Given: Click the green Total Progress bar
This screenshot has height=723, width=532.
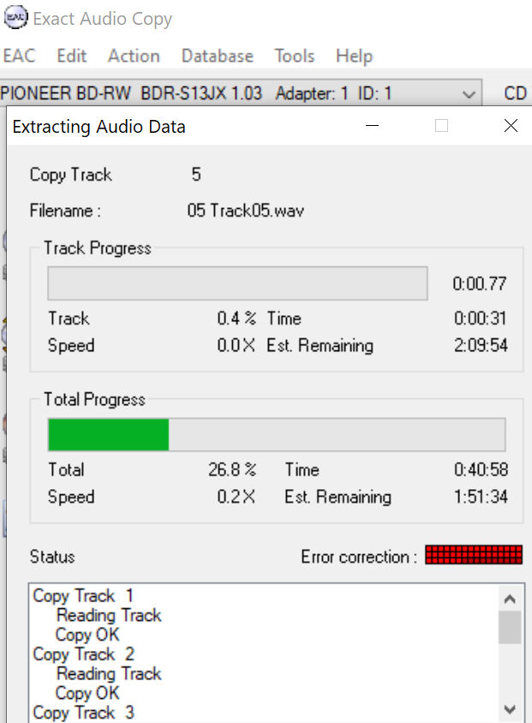Looking at the screenshot, I should (x=277, y=434).
